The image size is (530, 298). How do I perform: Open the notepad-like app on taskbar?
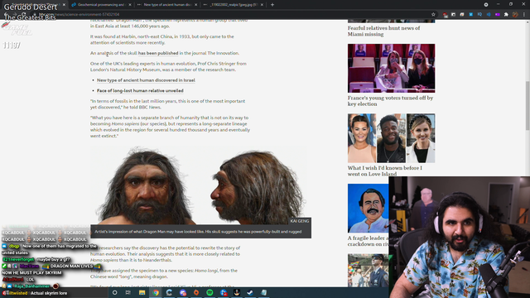(263, 292)
